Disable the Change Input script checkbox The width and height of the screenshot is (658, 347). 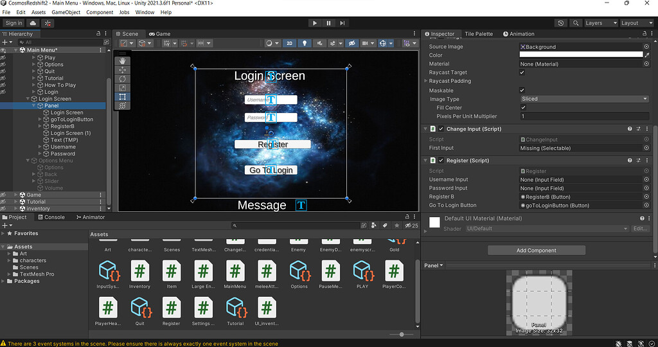441,129
